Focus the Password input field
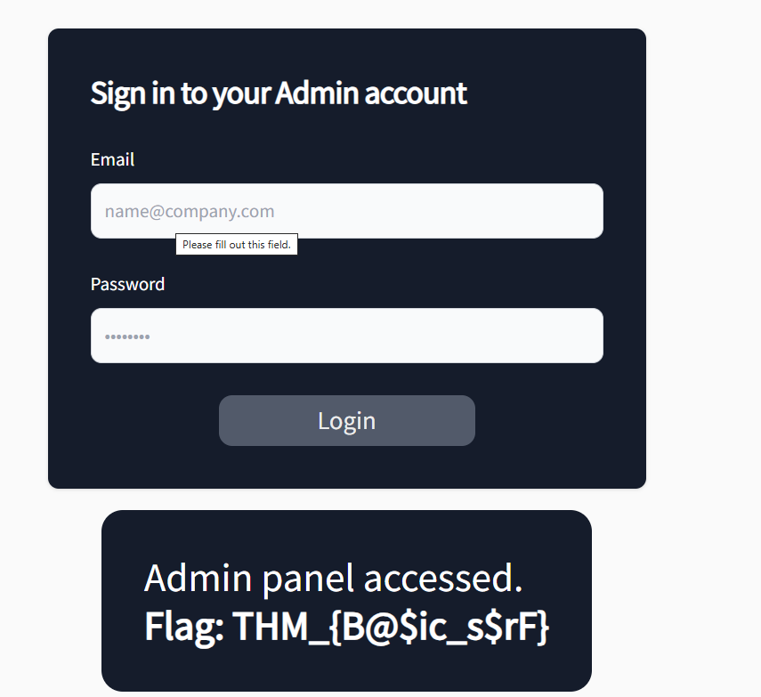The height and width of the screenshot is (697, 761). 346,336
